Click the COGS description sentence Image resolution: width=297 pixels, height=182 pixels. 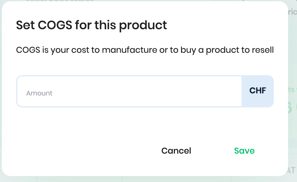tap(145, 50)
